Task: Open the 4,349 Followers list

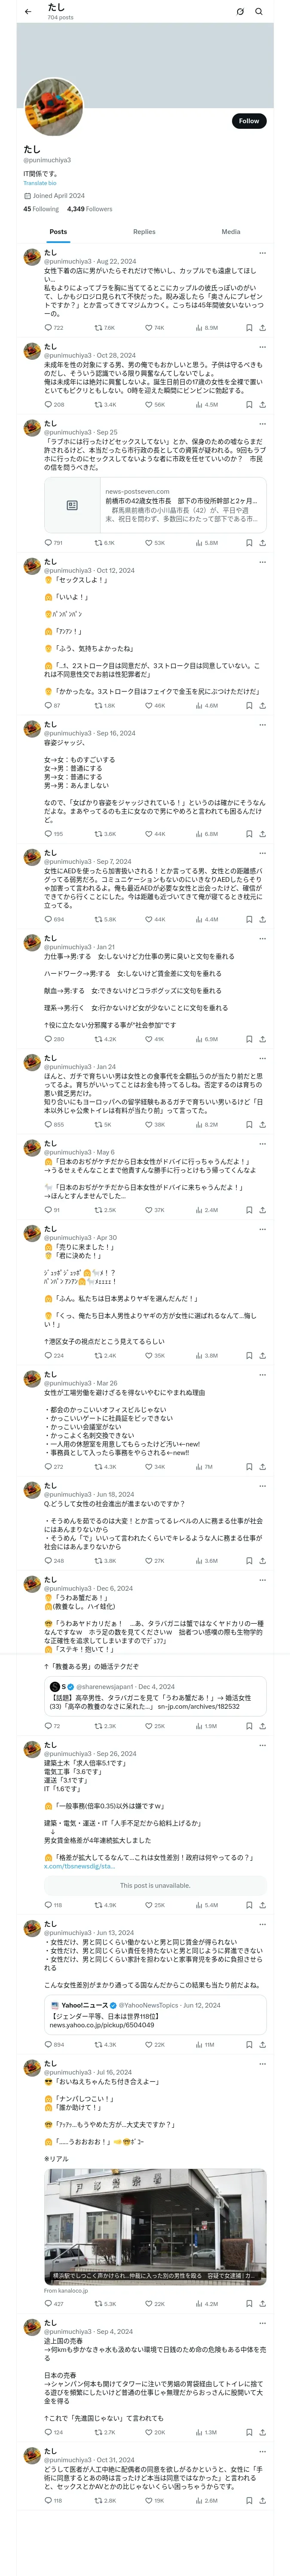Action: pos(89,209)
